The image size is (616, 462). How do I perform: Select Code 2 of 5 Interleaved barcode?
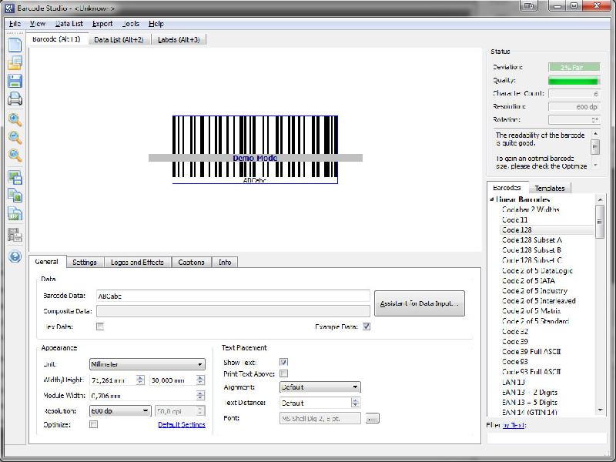tap(538, 301)
